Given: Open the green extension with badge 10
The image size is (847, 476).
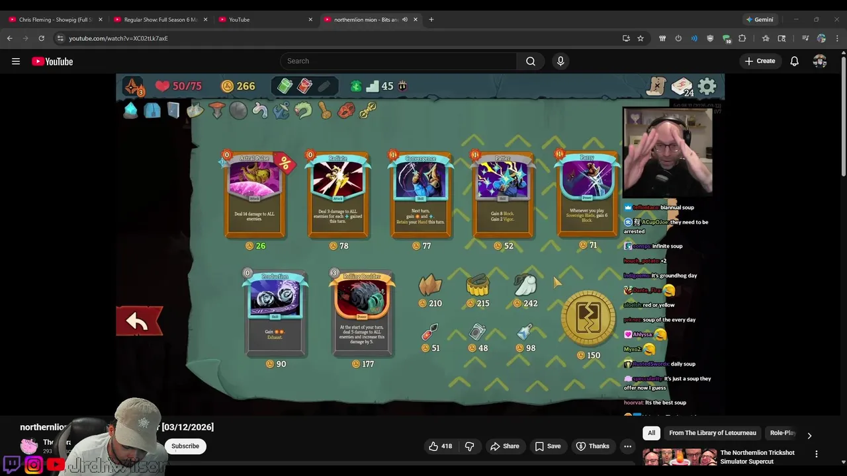Looking at the screenshot, I should pyautogui.click(x=727, y=39).
